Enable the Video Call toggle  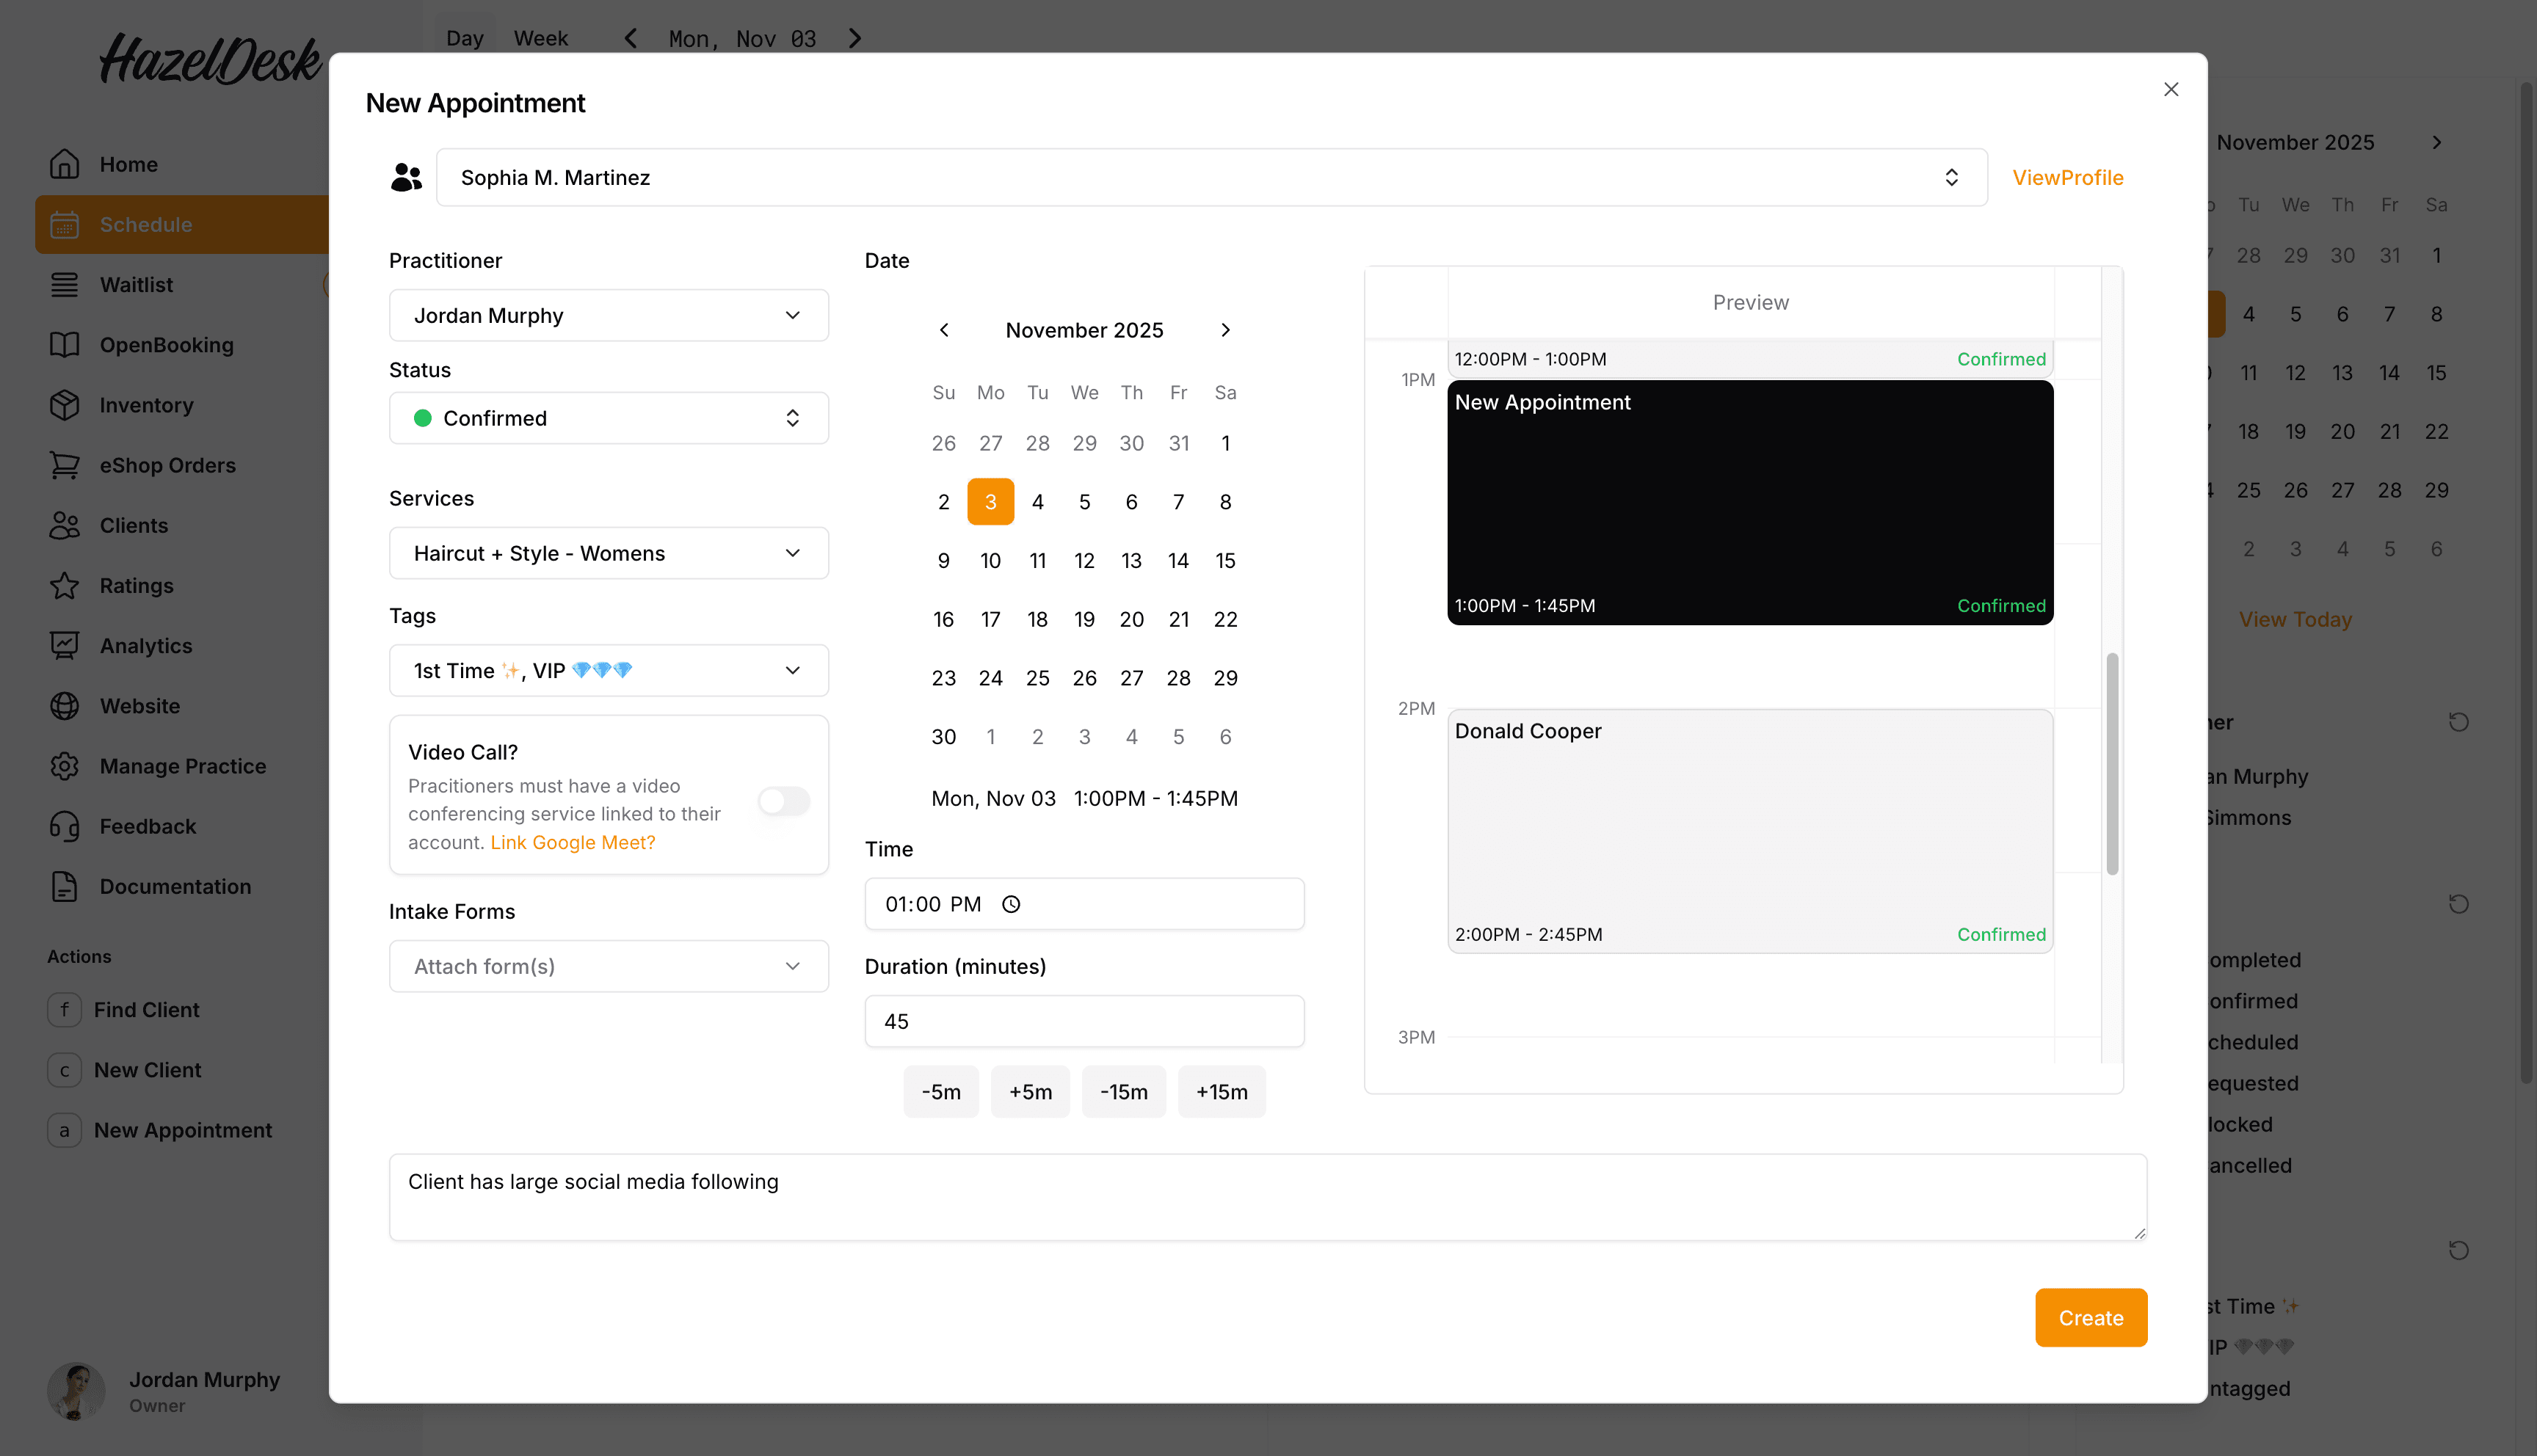pos(783,800)
